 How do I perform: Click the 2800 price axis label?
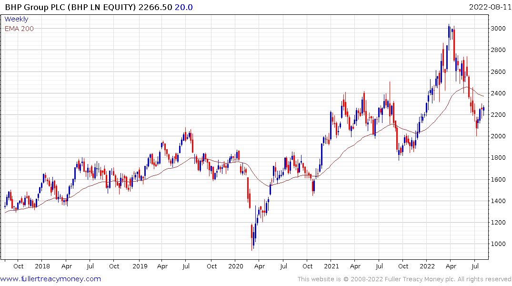tap(498, 50)
